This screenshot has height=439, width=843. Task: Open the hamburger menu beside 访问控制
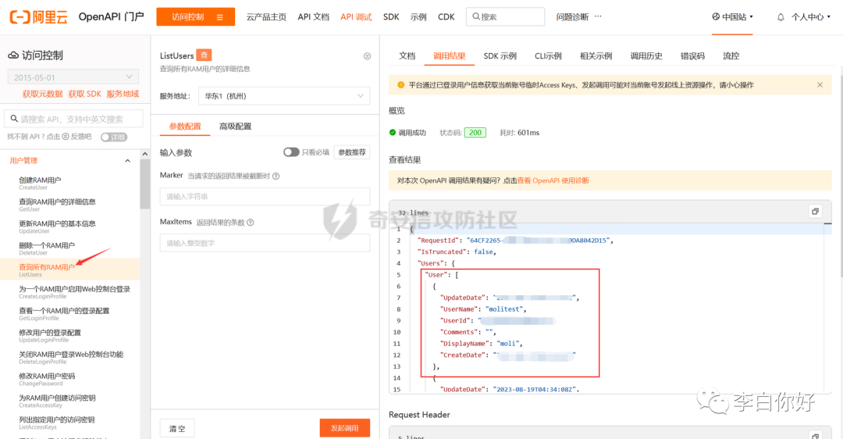click(220, 17)
